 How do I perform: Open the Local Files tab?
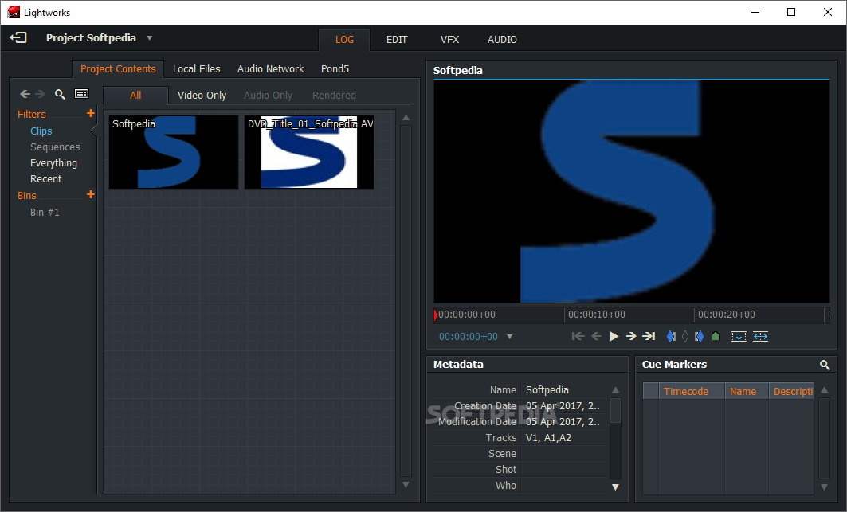pyautogui.click(x=196, y=68)
